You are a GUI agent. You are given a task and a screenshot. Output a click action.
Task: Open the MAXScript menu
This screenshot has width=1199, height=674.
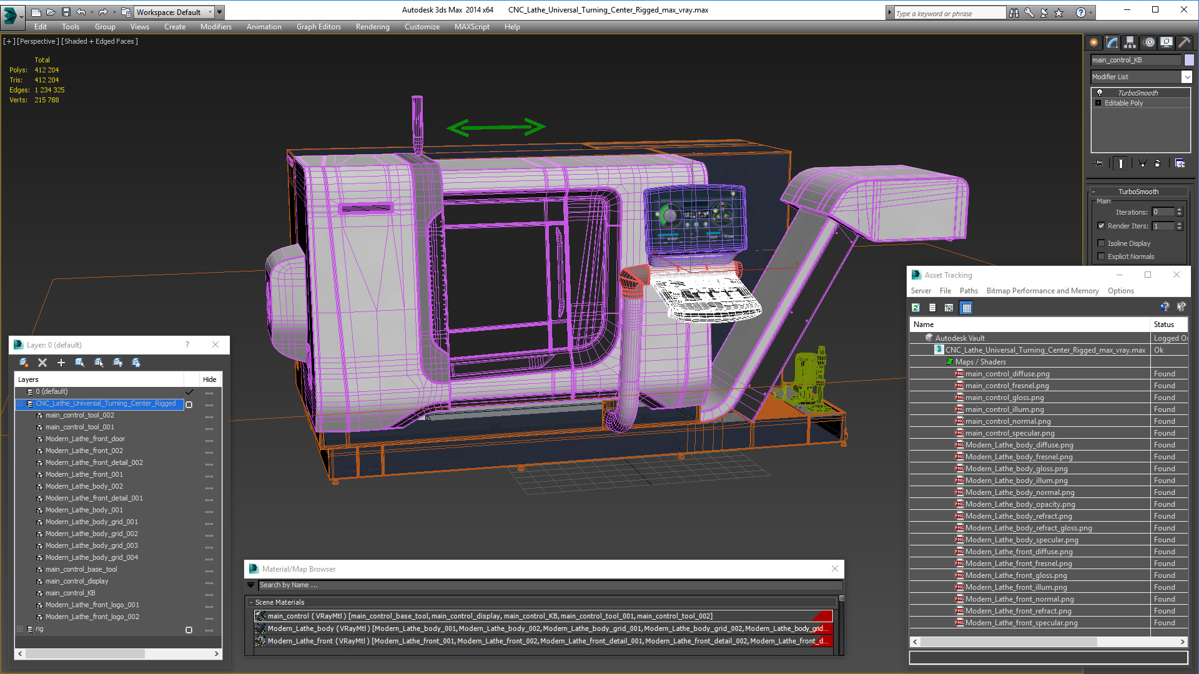(472, 27)
